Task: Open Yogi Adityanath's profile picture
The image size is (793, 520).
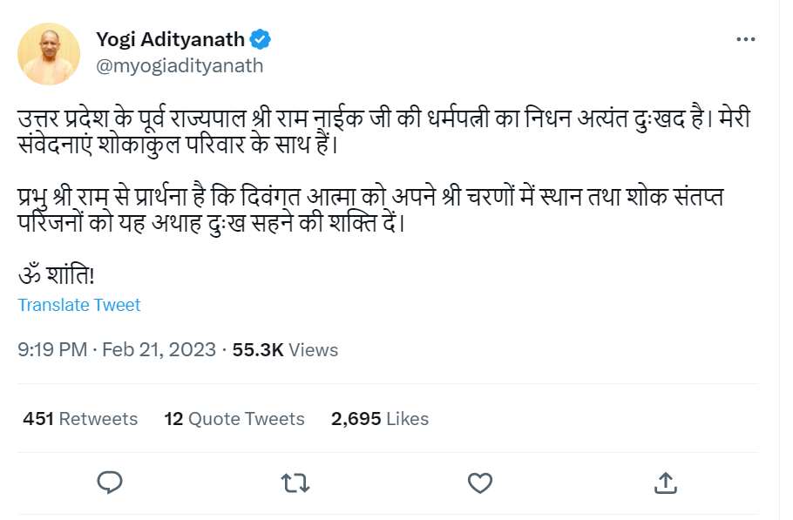Action: click(x=50, y=53)
